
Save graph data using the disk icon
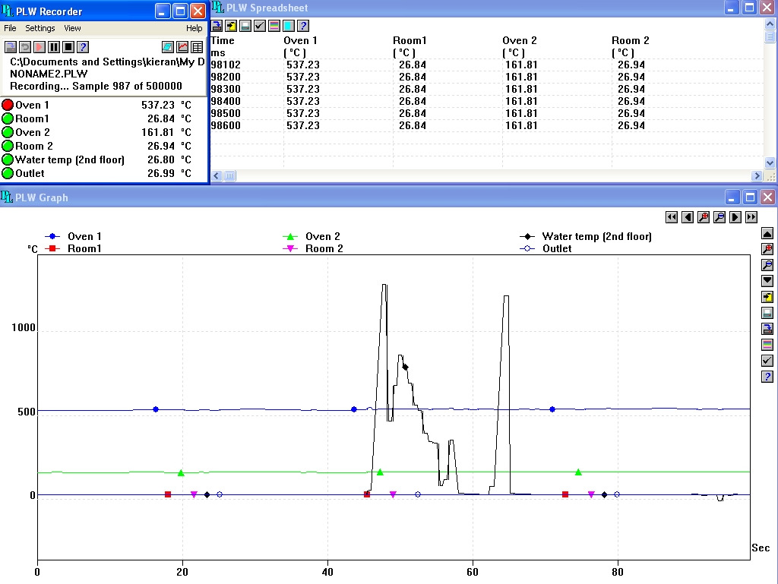click(768, 328)
